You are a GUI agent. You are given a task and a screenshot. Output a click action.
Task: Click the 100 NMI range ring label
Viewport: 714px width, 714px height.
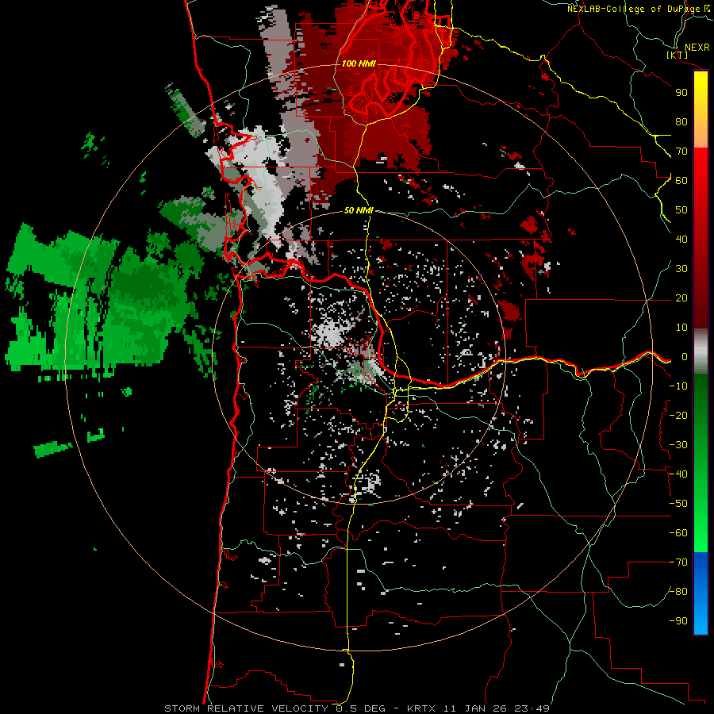(x=359, y=63)
